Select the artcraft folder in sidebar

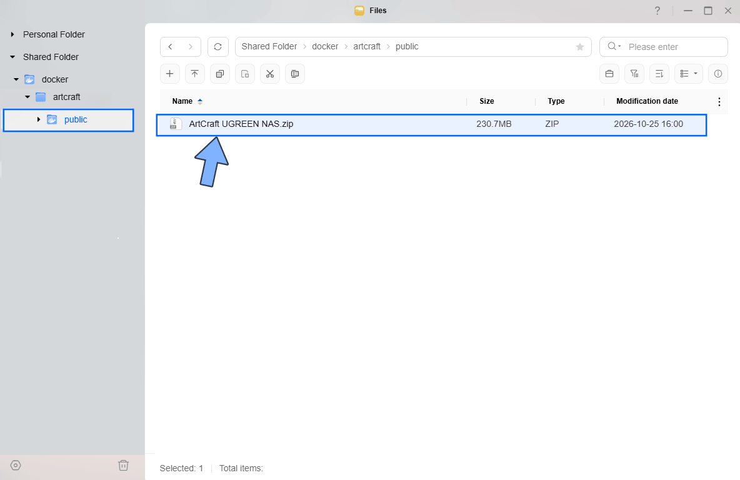click(66, 97)
